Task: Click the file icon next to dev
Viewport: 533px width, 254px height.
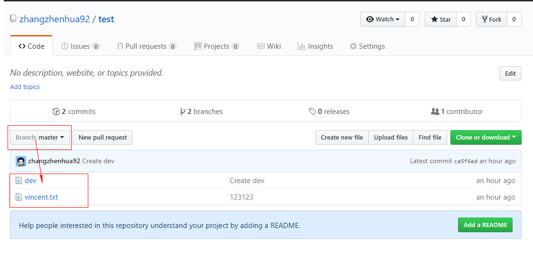Action: [x=19, y=181]
